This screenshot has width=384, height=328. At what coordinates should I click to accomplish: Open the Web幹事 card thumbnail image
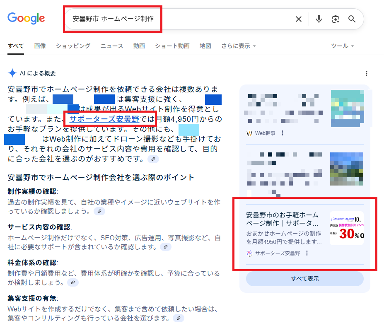pos(348,109)
